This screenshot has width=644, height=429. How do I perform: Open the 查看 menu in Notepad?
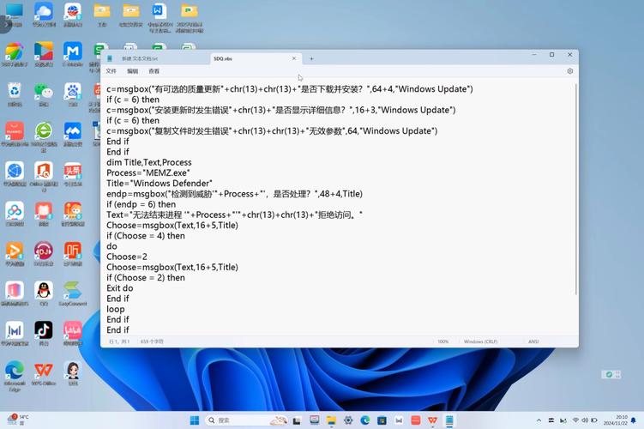coord(154,71)
